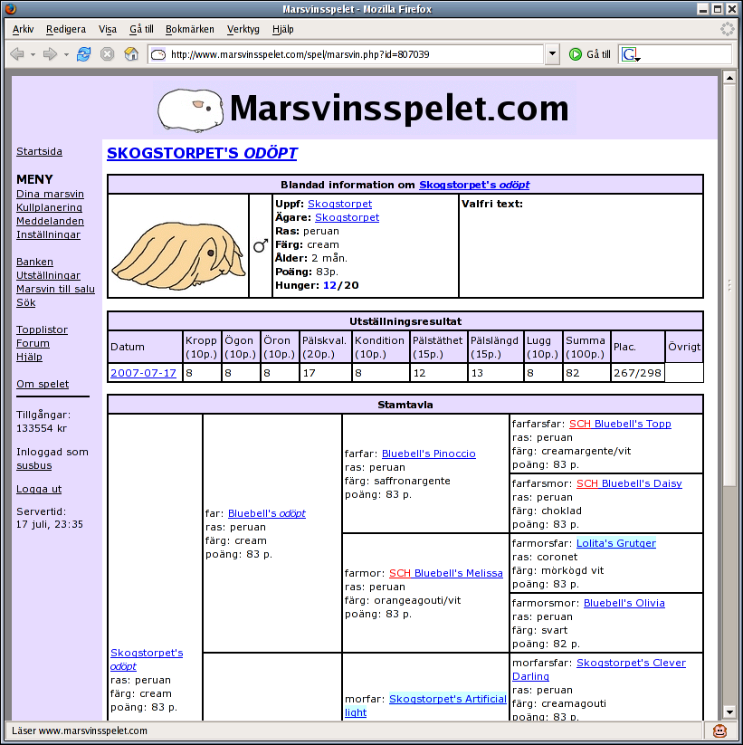The height and width of the screenshot is (745, 743).
Task: Open the Ägare: Skogstorpet link
Action: [x=347, y=217]
